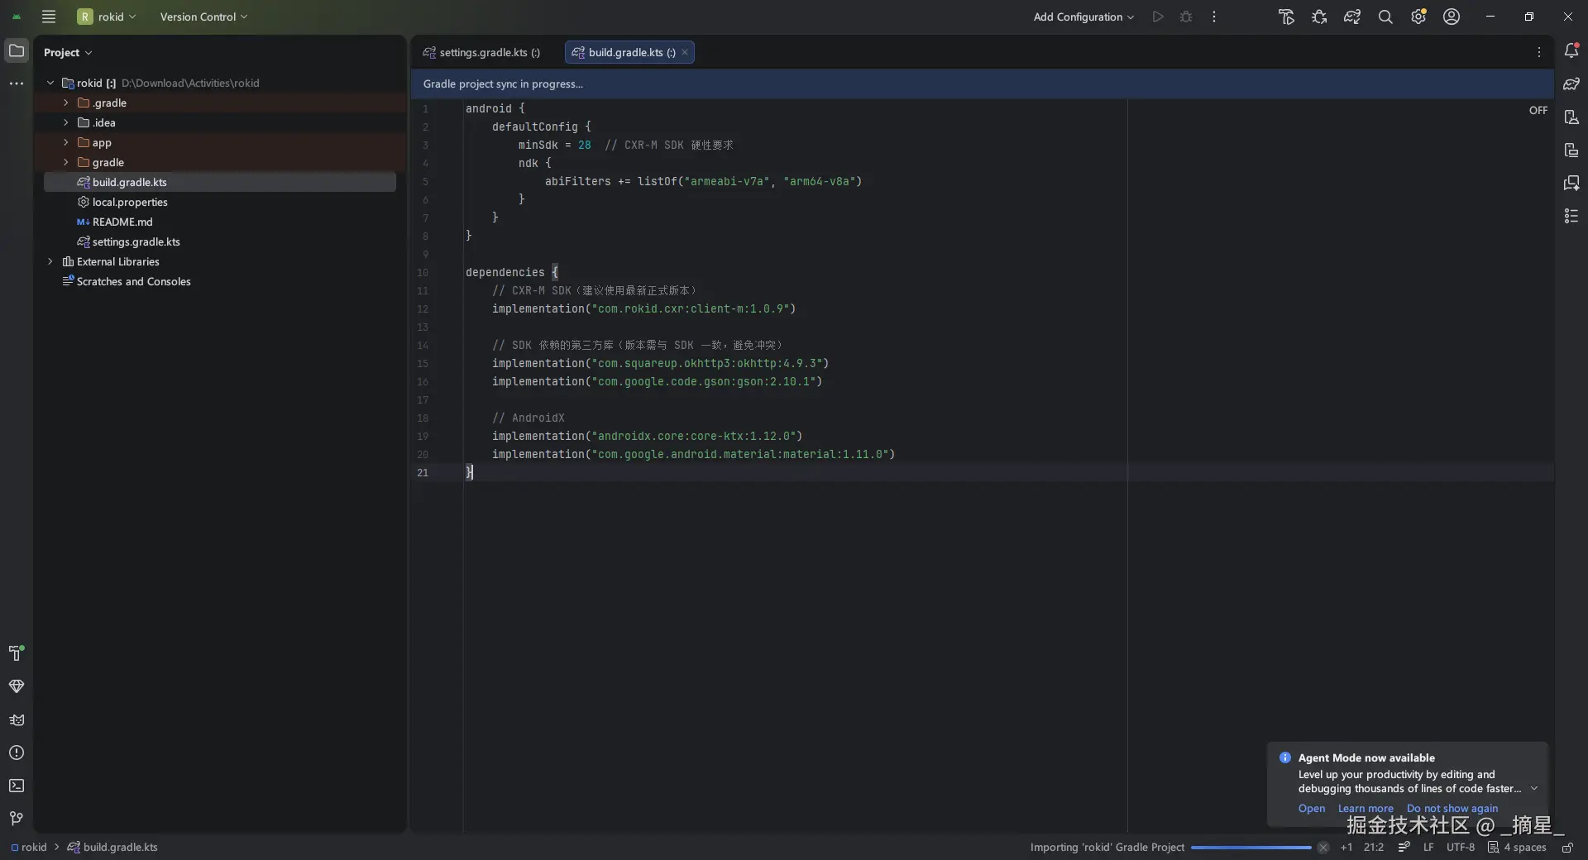This screenshot has height=860, width=1588.
Task: Open the main hamburger menu
Action: coord(49,17)
